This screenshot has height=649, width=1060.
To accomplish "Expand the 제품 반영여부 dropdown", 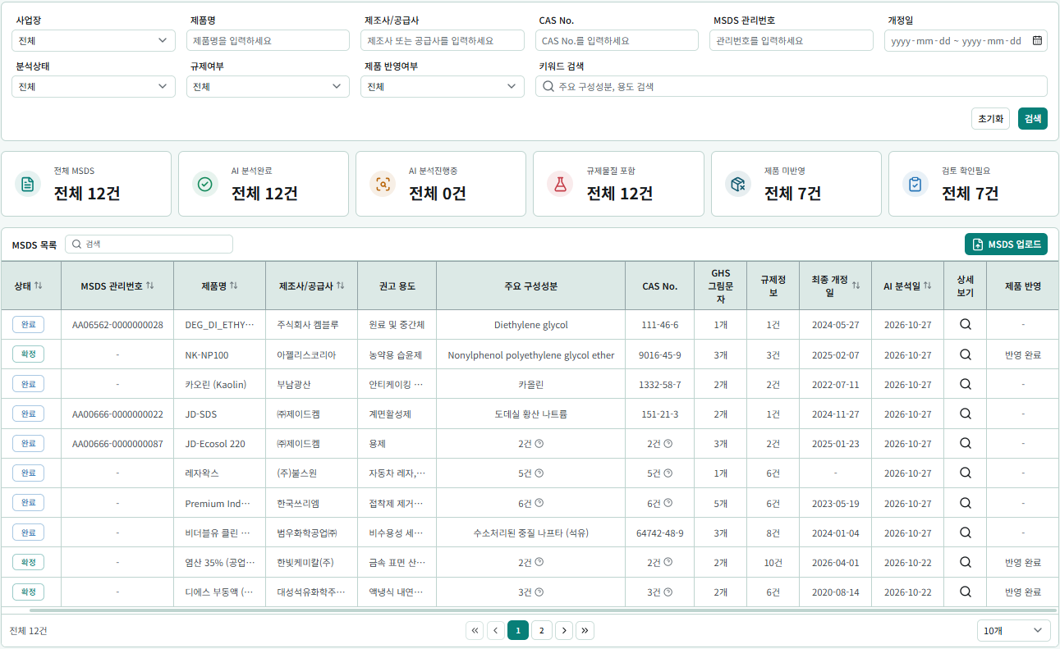I will tap(443, 86).
